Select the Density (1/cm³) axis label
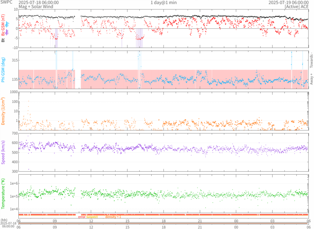The width and height of the screenshot is (314, 229). pyautogui.click(x=3, y=111)
